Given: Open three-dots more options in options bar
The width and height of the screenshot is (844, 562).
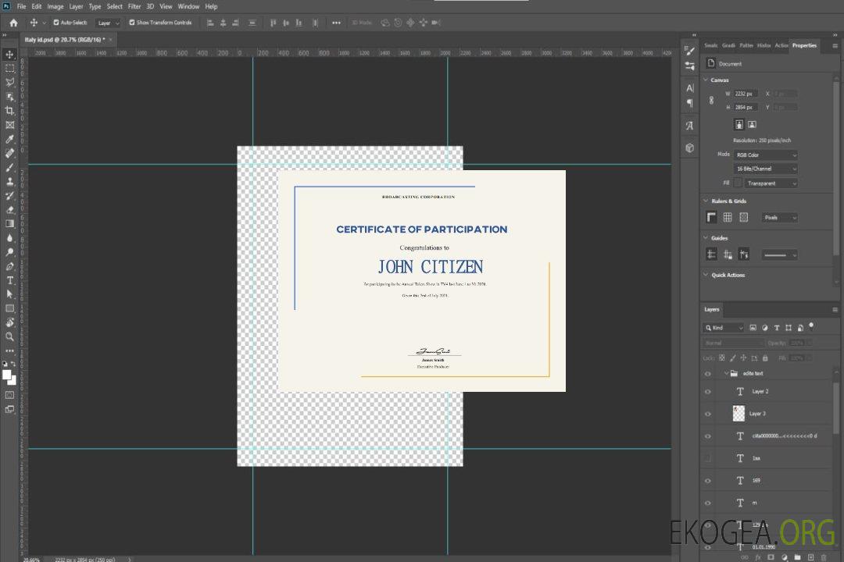Looking at the screenshot, I should (336, 23).
